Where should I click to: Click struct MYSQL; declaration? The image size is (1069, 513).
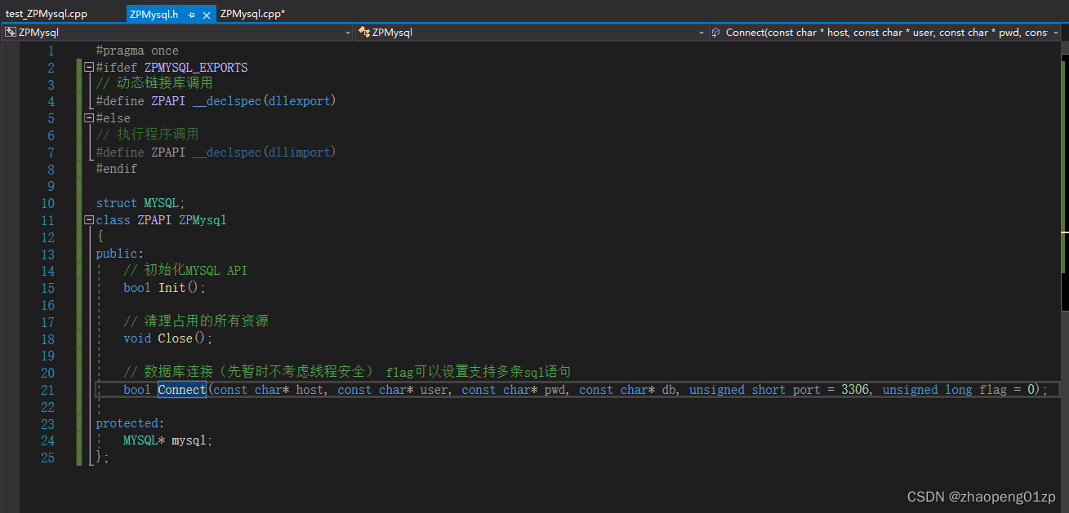(x=140, y=203)
